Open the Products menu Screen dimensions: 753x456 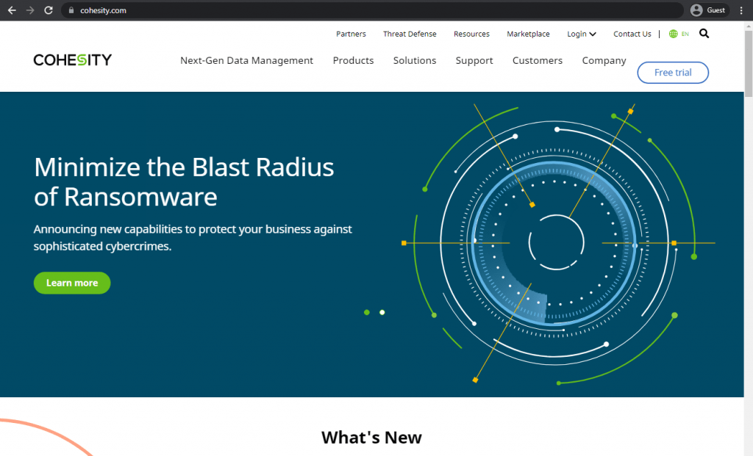(354, 60)
